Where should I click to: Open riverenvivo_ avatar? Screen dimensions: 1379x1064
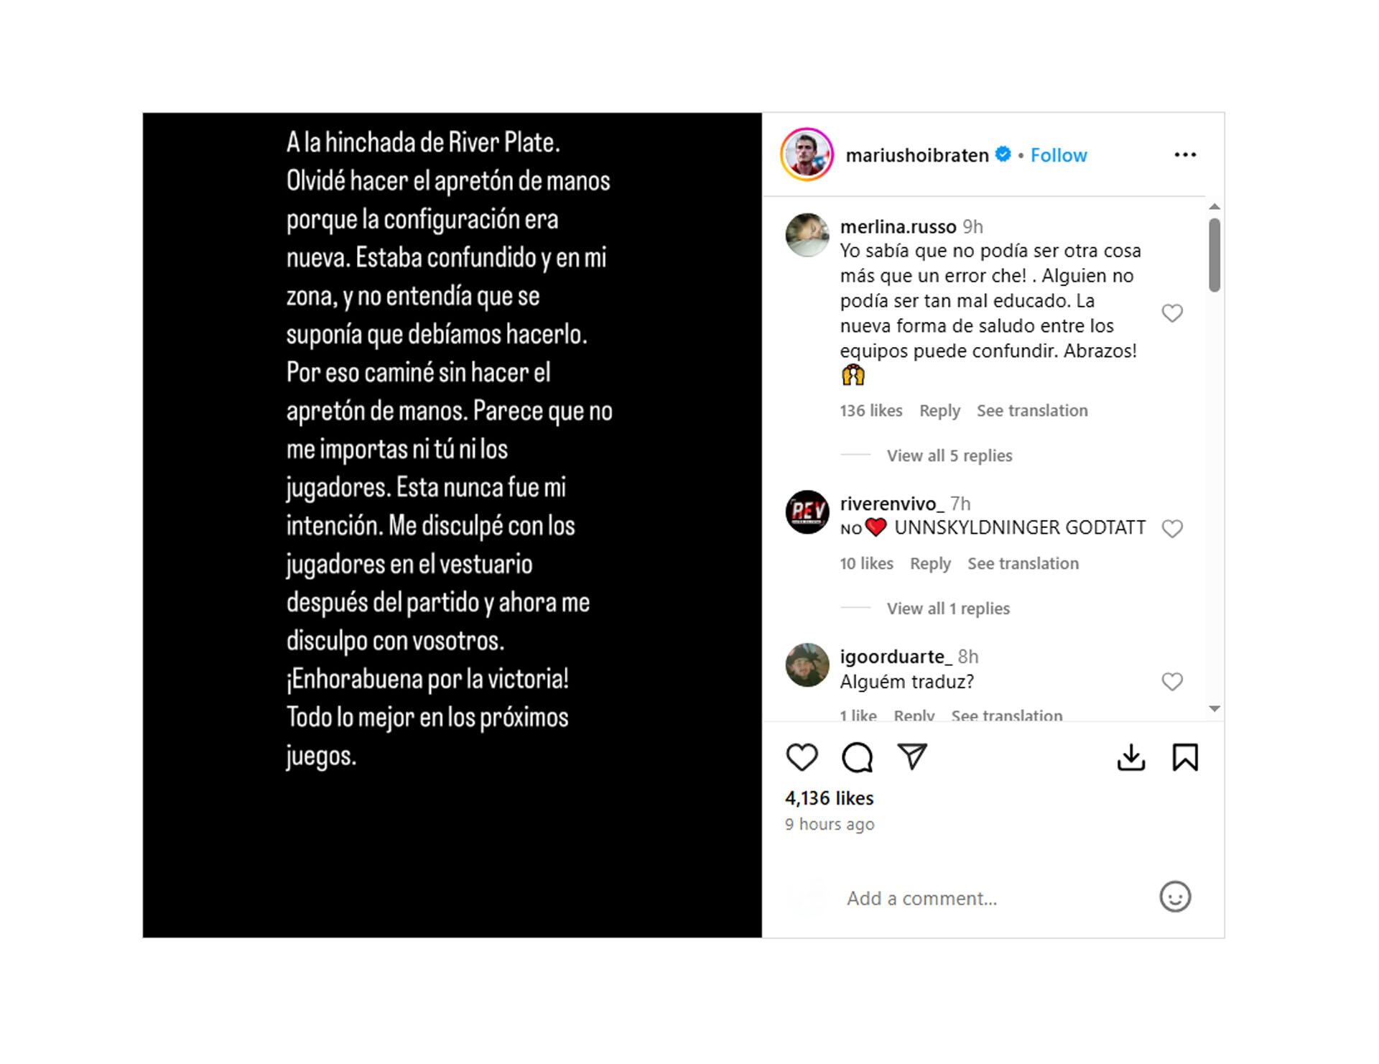[x=807, y=512]
